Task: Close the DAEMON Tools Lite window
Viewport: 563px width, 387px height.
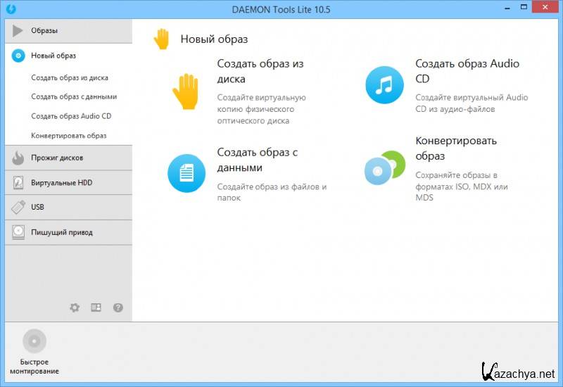Action: pyautogui.click(x=545, y=7)
